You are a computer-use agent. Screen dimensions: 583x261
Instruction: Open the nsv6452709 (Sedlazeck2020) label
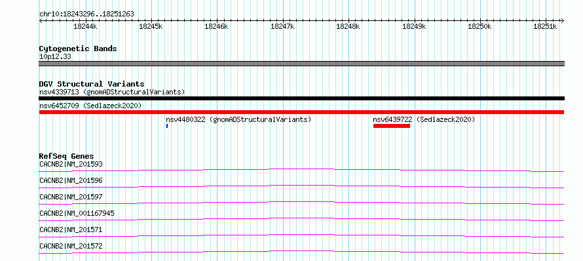coord(90,106)
